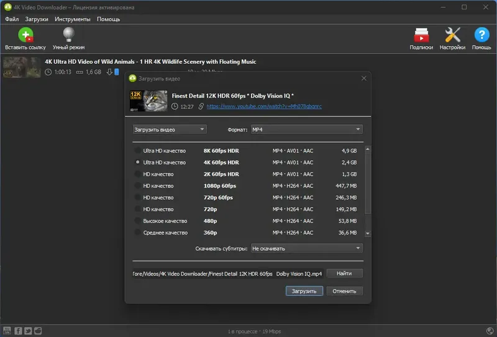Open the YouTube video URL link
497x337 pixels.
coord(264,106)
